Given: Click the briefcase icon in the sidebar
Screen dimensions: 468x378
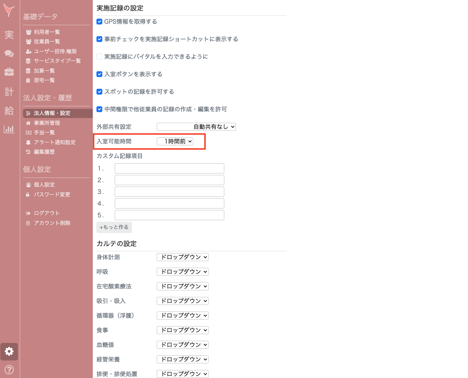Looking at the screenshot, I should (x=9, y=72).
